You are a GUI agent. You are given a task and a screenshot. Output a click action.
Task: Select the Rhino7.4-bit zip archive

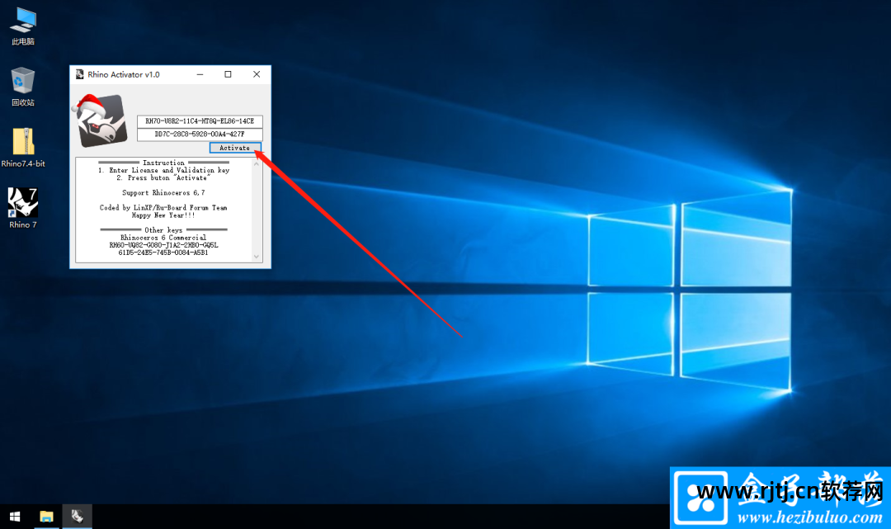(x=23, y=148)
